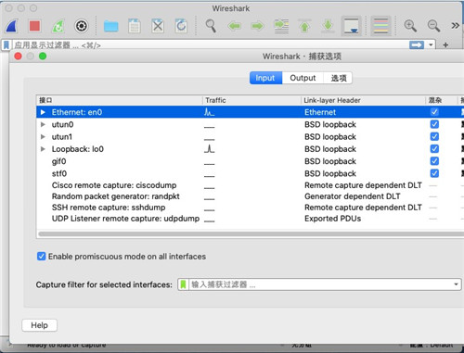Screen dimensions: 464x353
Task: Sort by the 混杂 column header
Action: [x=442, y=100]
